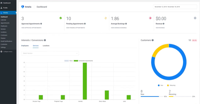
Task: Click the help icon next to Revenue
Action: click(163, 24)
